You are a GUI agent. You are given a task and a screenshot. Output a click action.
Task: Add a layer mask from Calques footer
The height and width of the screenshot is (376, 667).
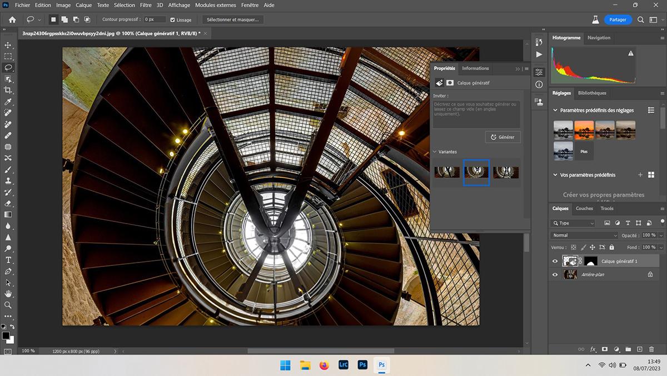(x=605, y=349)
